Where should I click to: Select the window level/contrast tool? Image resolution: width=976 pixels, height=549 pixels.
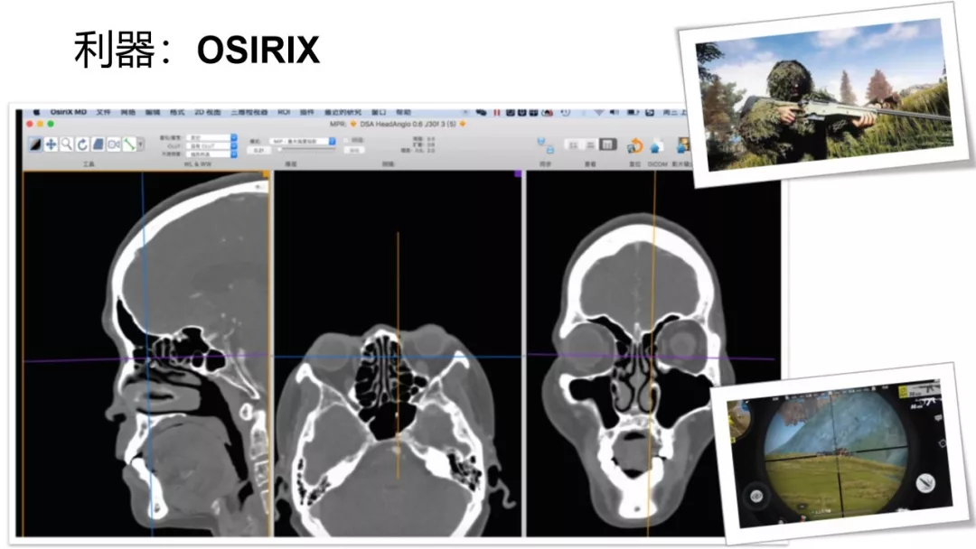[34, 144]
